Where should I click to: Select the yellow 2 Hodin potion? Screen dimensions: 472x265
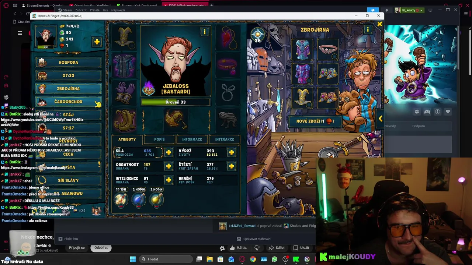pyautogui.click(x=156, y=199)
